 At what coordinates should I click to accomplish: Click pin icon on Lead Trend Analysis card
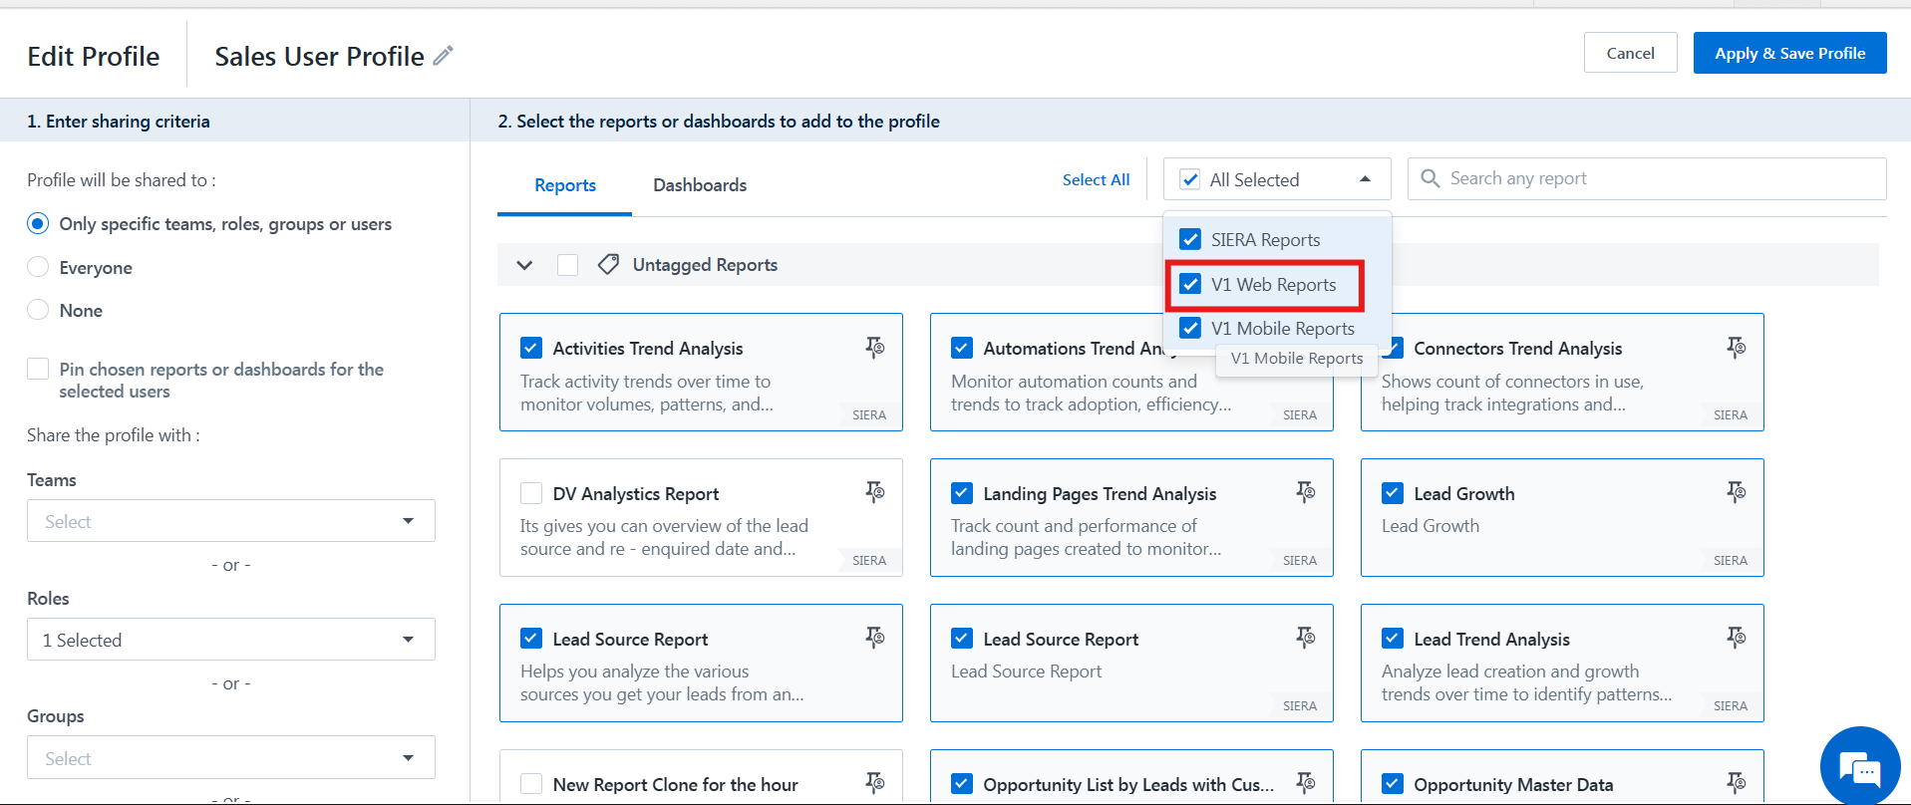click(x=1736, y=638)
